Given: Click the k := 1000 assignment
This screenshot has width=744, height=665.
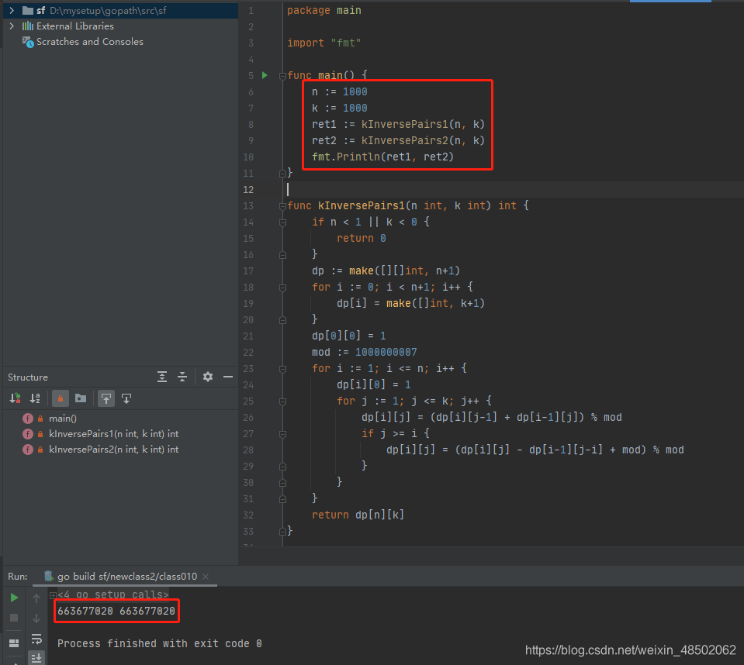Looking at the screenshot, I should tap(340, 108).
